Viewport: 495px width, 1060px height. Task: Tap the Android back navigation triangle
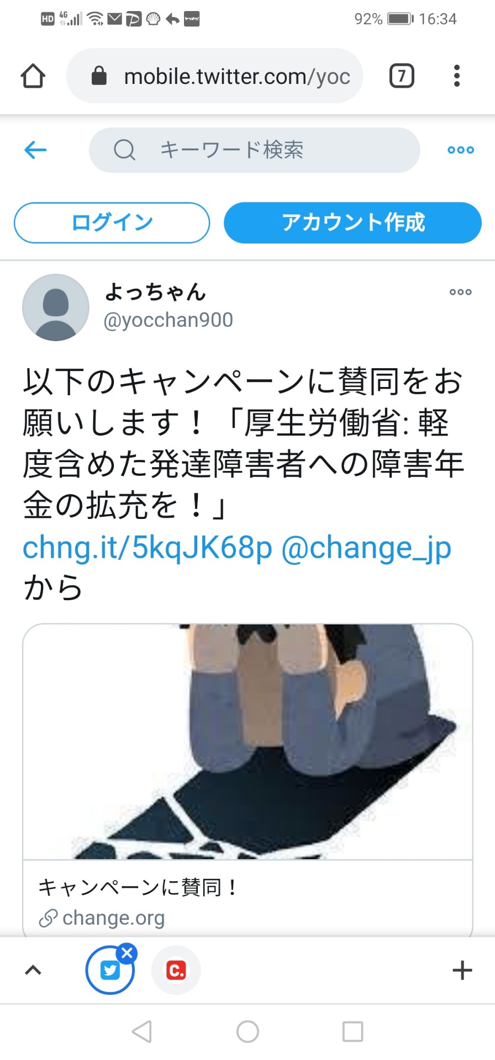[x=142, y=1031]
